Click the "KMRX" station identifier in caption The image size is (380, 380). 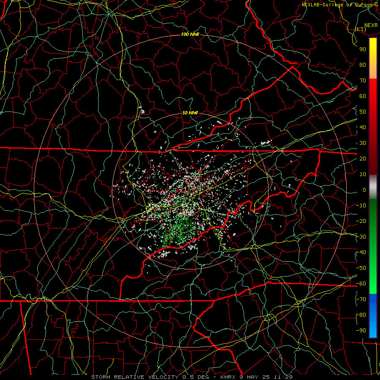228,377
